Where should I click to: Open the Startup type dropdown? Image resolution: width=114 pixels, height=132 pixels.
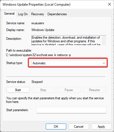click(69, 63)
